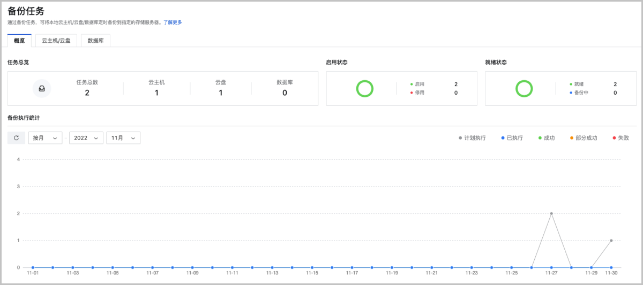Click the 11-30 planned execution data point
Viewport: 643px width, 285px height.
tap(611, 240)
